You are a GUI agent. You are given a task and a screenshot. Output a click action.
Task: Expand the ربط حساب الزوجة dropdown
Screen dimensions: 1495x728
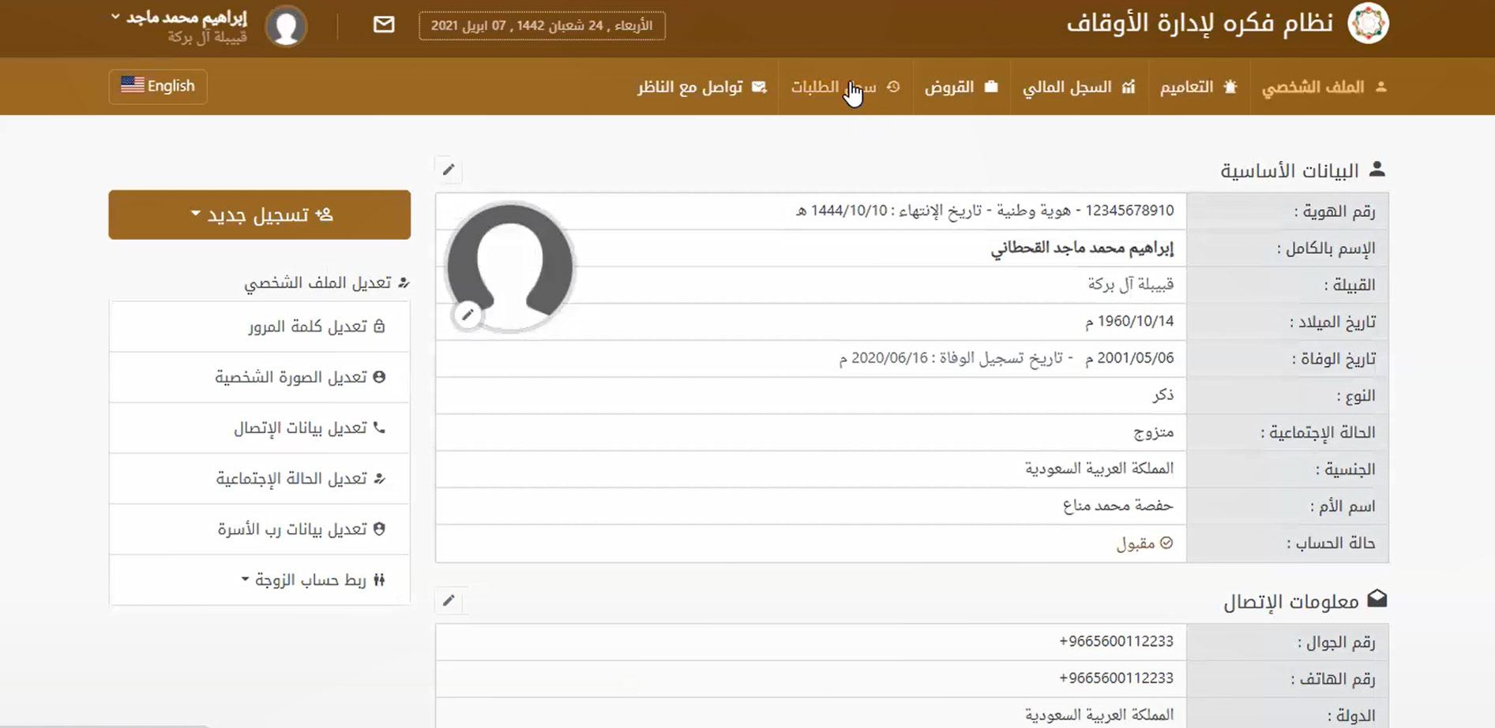click(312, 580)
